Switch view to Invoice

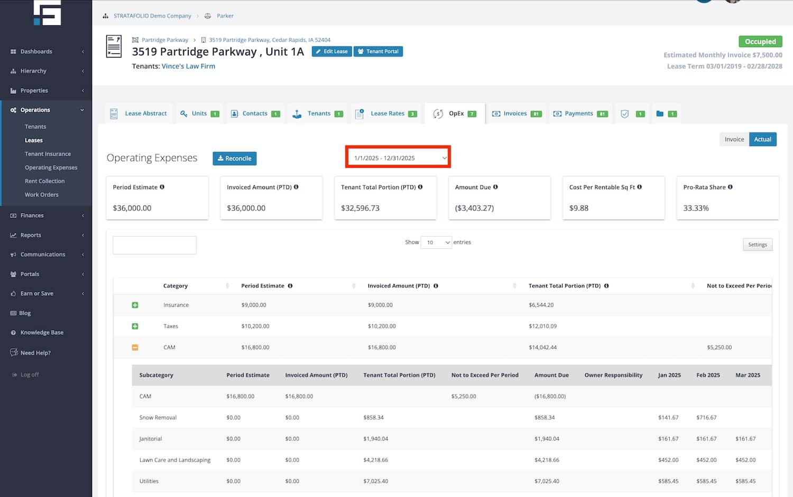click(x=734, y=139)
